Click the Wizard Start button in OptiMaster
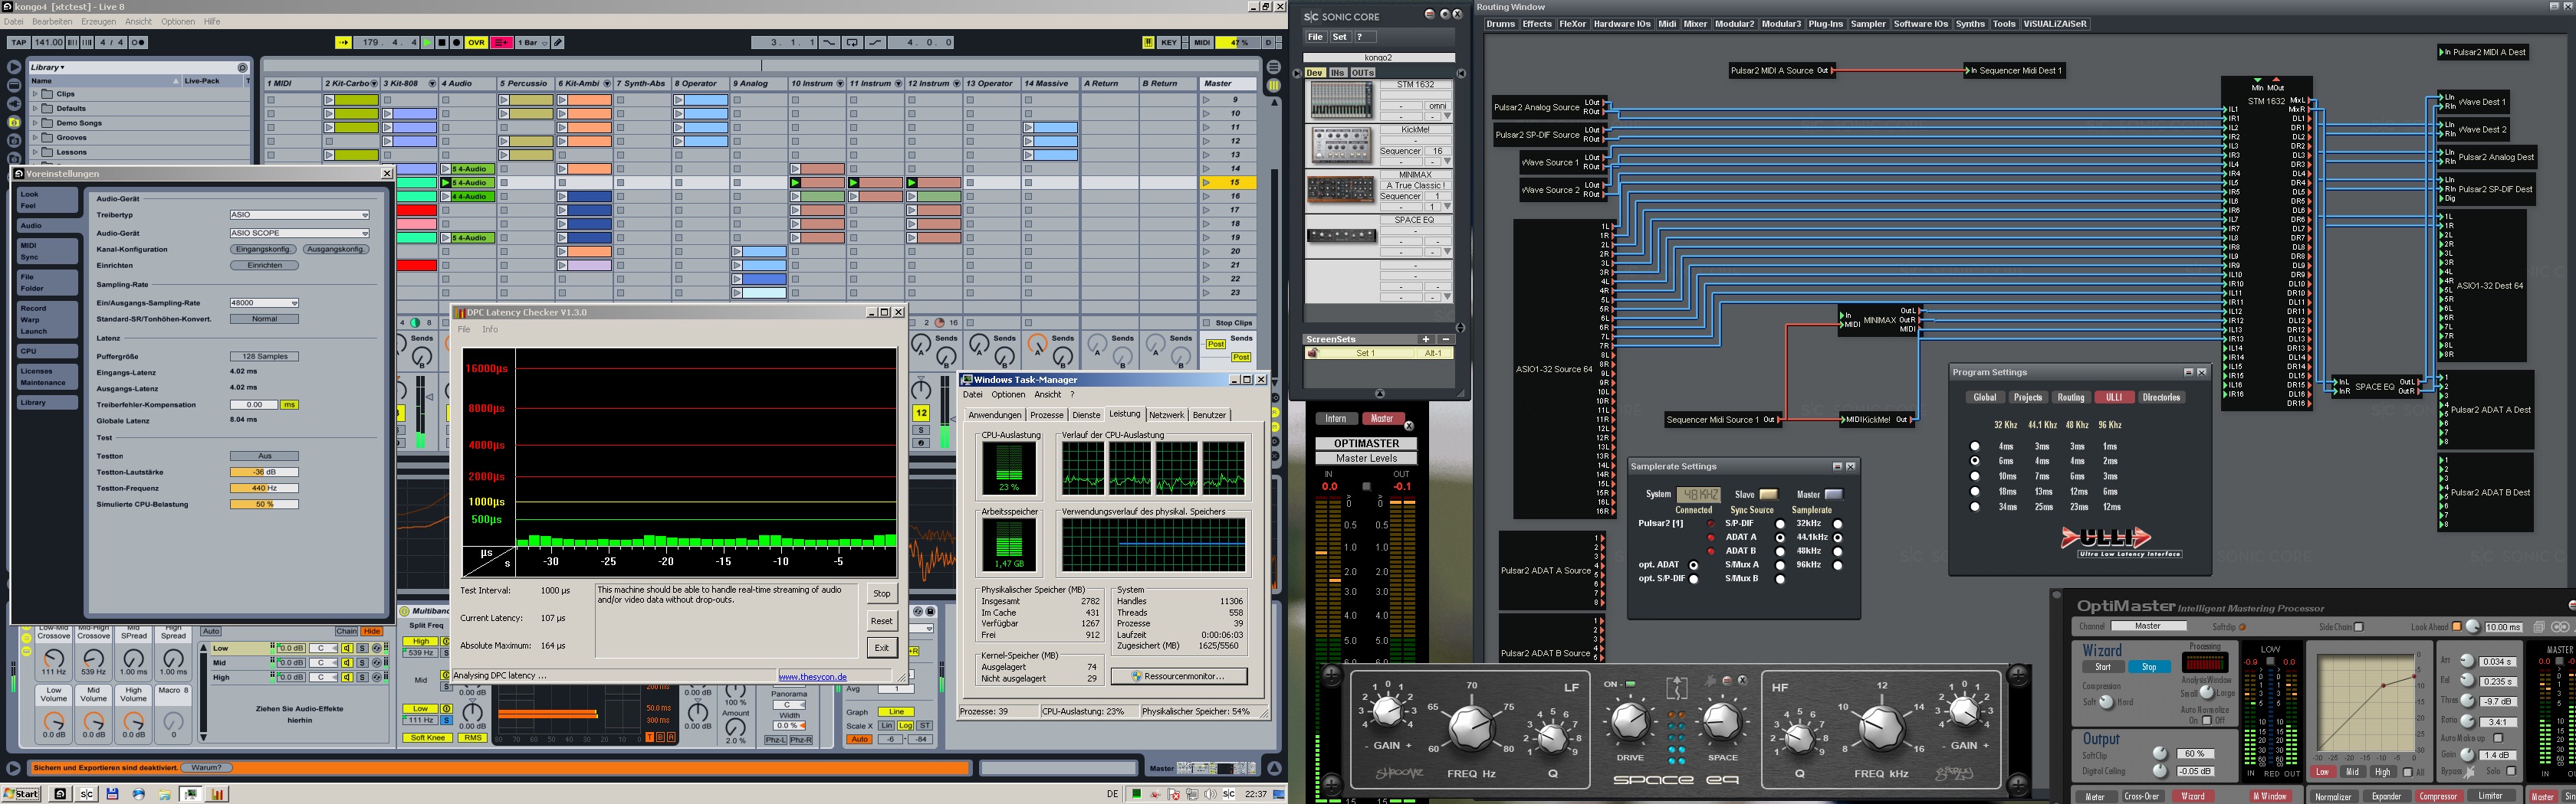 (2103, 667)
